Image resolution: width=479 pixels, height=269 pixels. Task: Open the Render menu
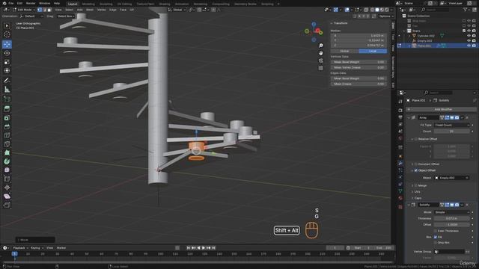(31, 3)
